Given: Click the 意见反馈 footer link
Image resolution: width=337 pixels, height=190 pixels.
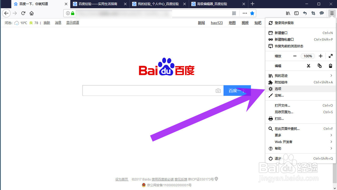Looking at the screenshot, I should click(181, 179).
